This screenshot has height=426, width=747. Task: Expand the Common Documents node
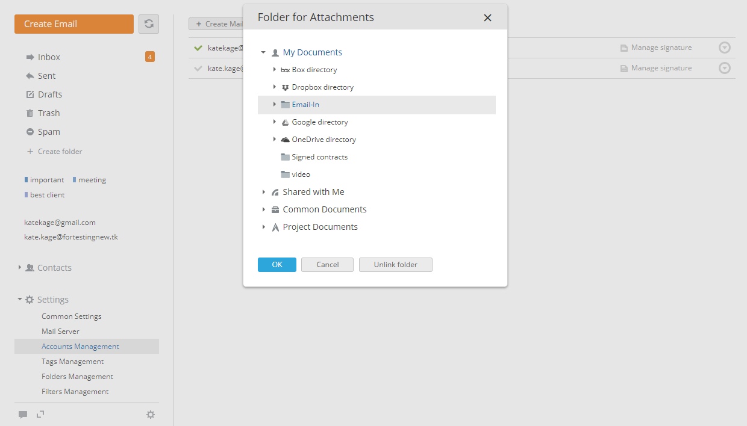(264, 209)
